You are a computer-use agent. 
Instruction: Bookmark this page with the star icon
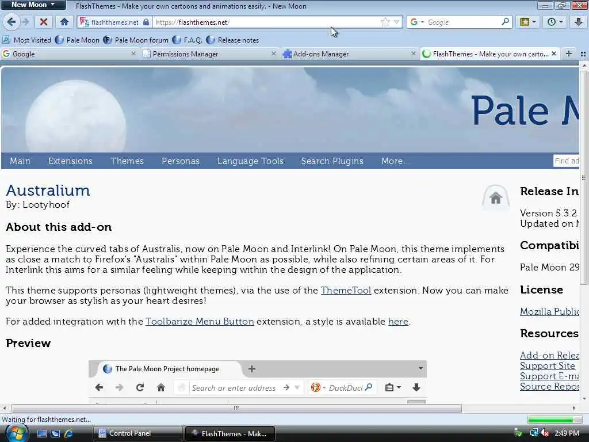click(x=385, y=22)
